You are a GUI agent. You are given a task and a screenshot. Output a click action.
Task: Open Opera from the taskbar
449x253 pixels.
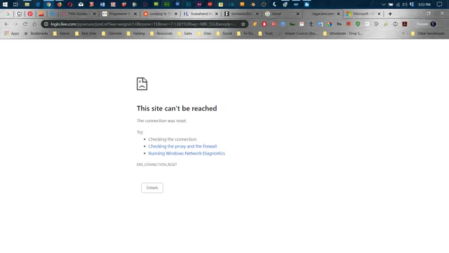point(70,5)
